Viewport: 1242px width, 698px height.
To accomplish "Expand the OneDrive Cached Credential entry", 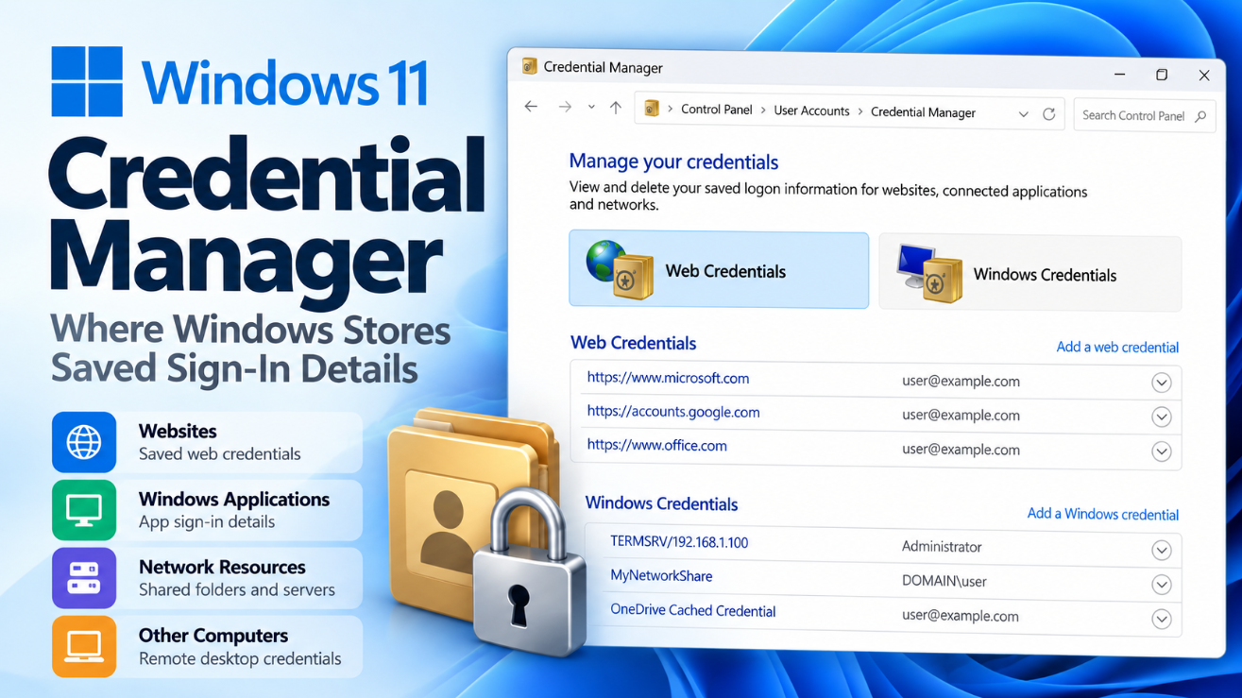I will (1162, 619).
